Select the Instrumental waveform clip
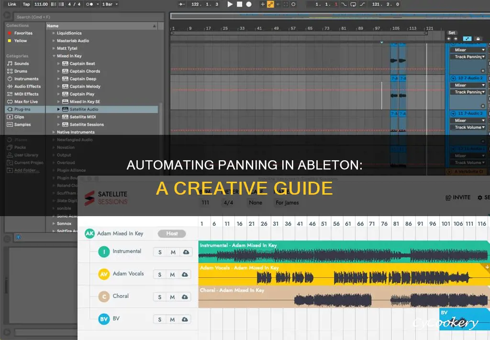Screen dimensions: 490x340 pos(344,252)
